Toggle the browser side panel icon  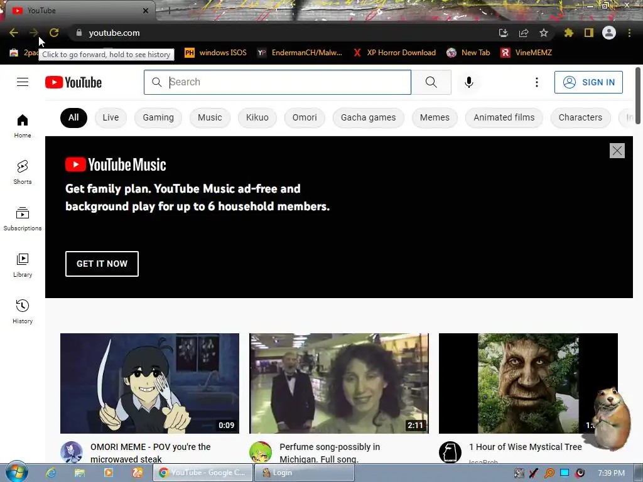tap(589, 33)
